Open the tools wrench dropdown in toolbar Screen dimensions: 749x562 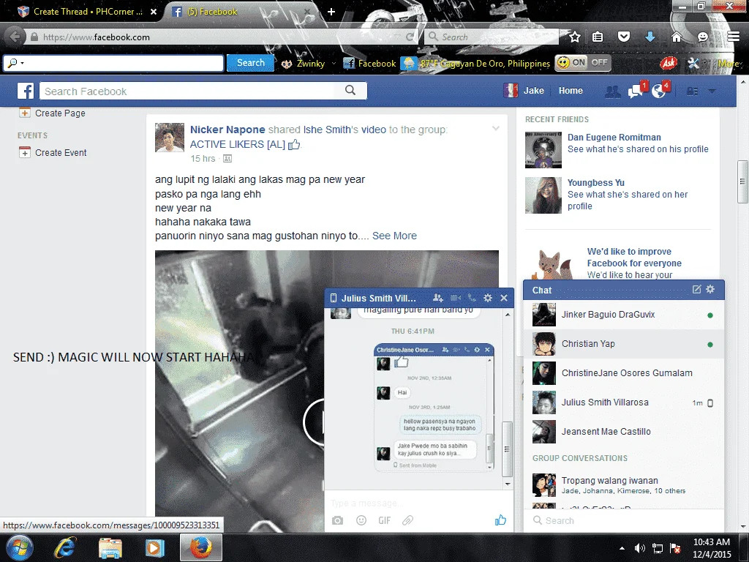(696, 63)
